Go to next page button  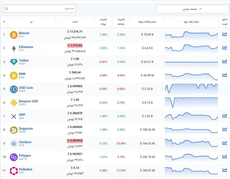point(193,9)
